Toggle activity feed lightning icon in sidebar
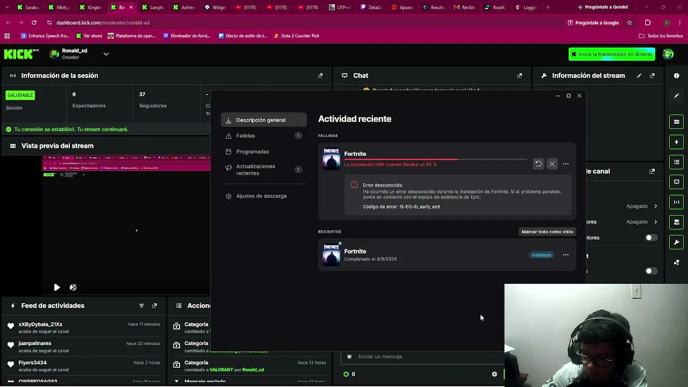The image size is (688, 387). point(676,142)
